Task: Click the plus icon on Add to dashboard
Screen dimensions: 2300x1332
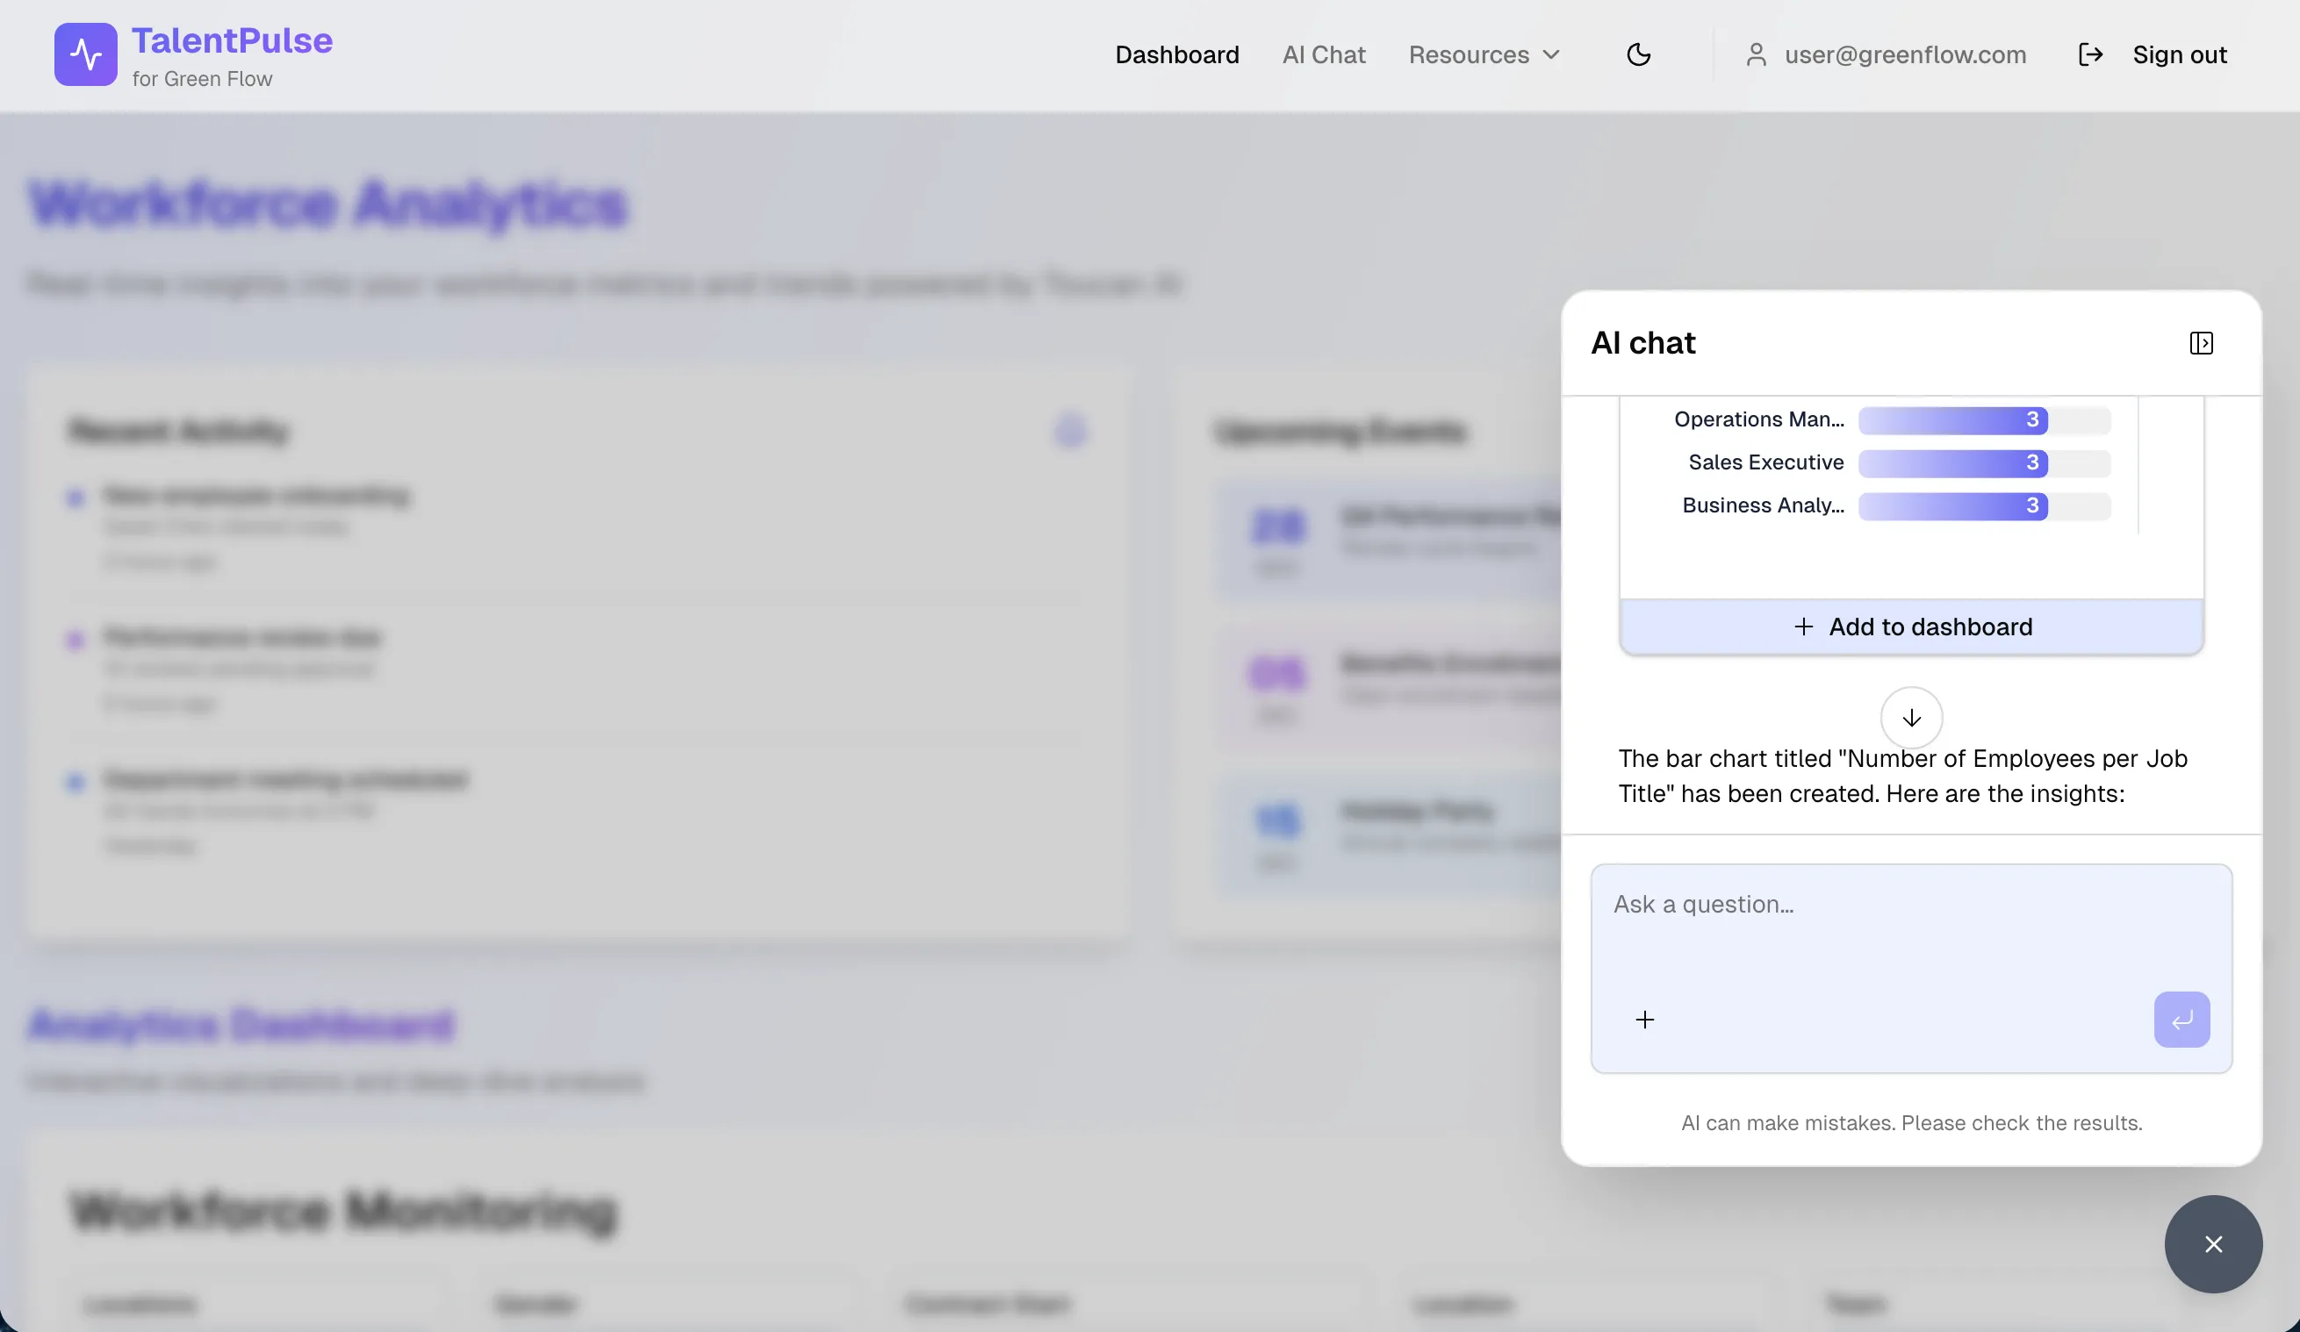Action: (x=1802, y=627)
